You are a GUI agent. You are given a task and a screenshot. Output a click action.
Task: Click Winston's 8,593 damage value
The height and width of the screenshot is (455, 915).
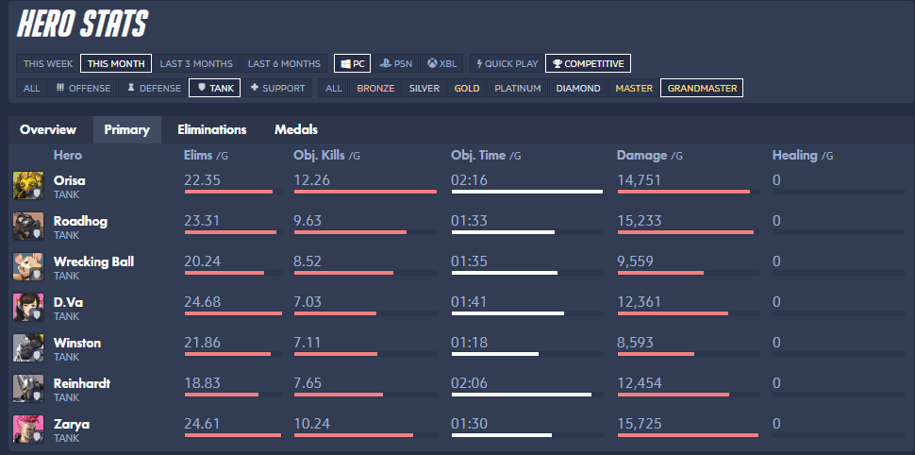click(636, 343)
